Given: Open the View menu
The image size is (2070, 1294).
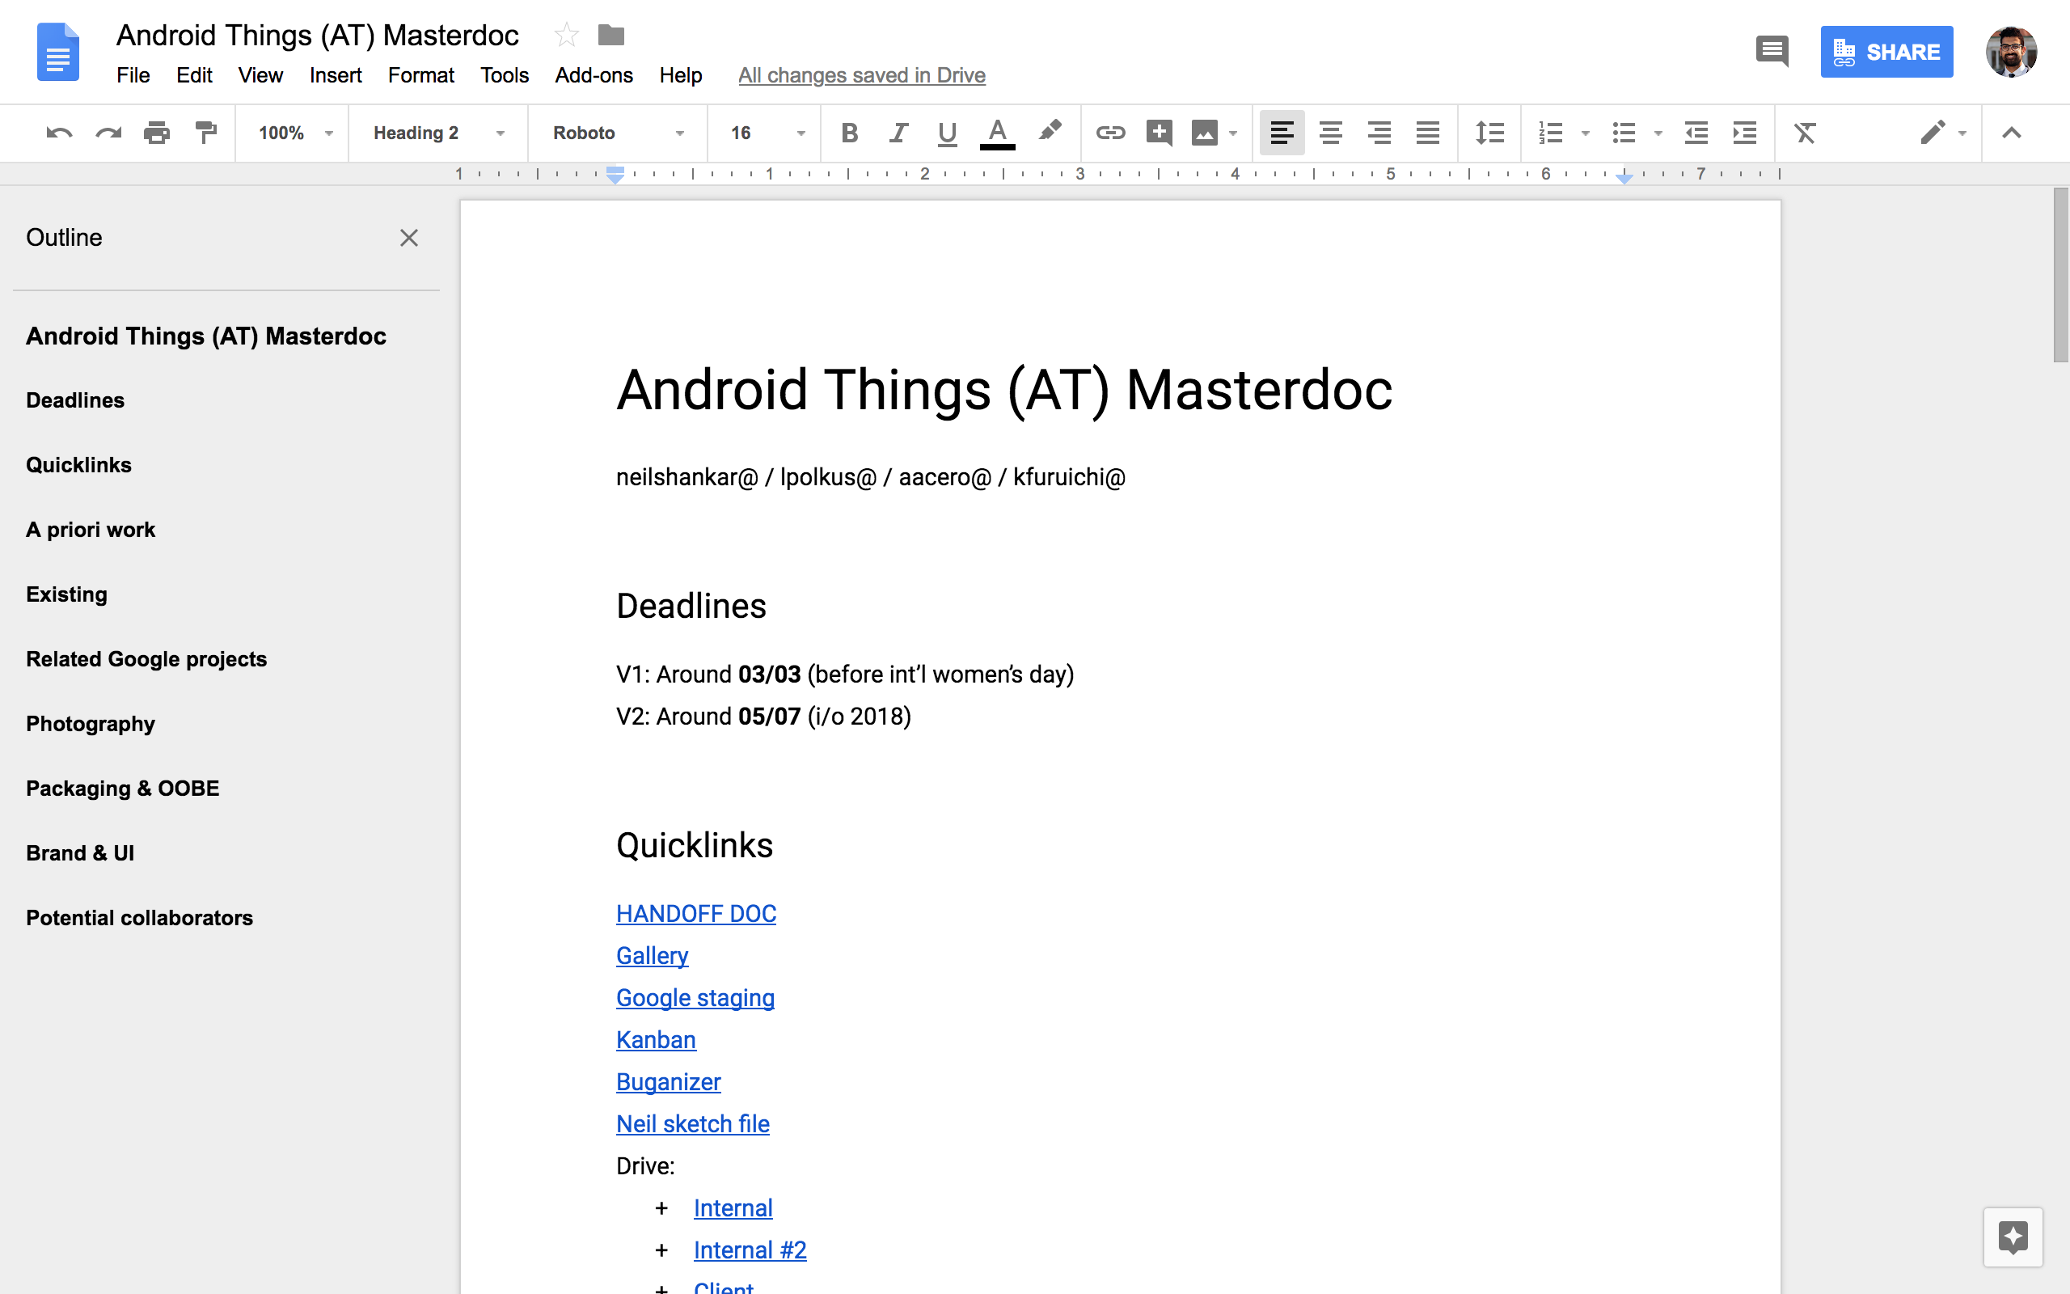Looking at the screenshot, I should tap(260, 75).
